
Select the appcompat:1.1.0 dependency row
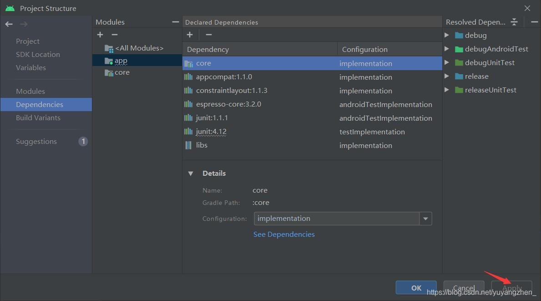pos(312,77)
